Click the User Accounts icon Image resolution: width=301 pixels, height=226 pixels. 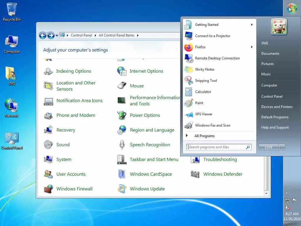(49, 174)
